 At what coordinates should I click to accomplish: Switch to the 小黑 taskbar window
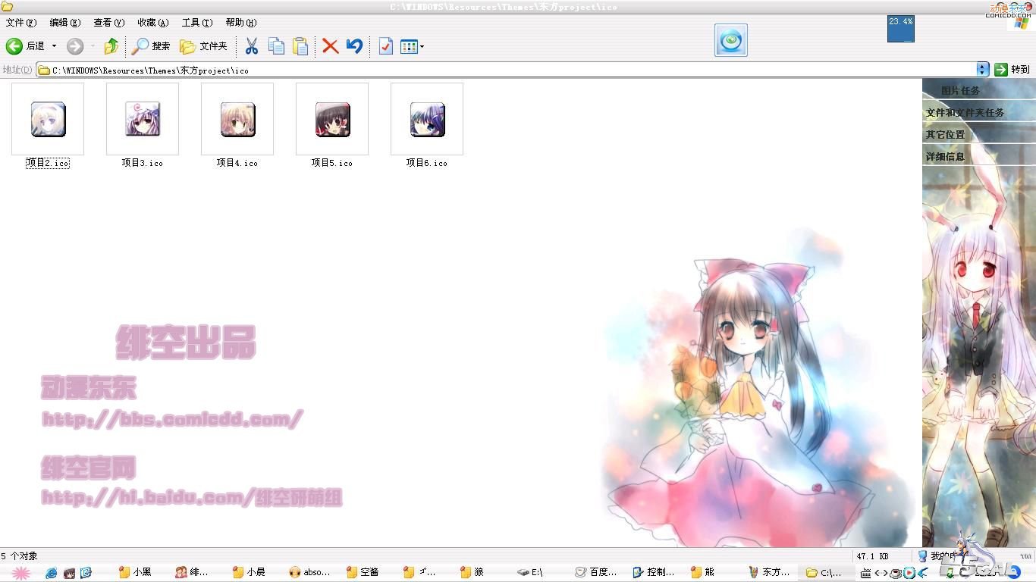click(x=143, y=572)
